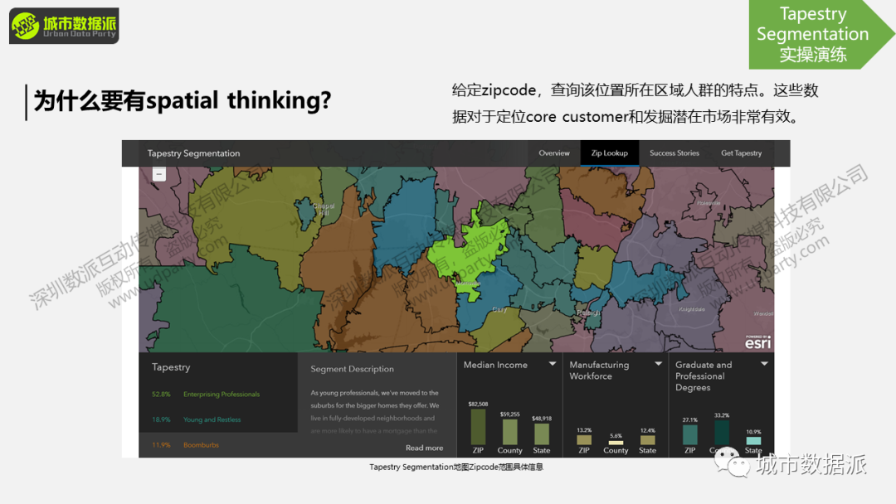Click the State graduate degrees bar 10.9%
The width and height of the screenshot is (896, 504).
(x=753, y=441)
